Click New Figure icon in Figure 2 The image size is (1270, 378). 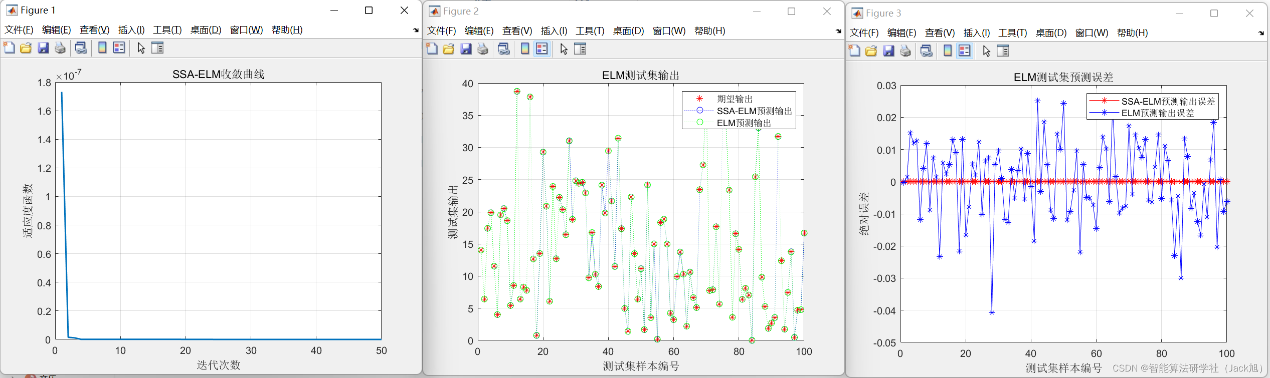click(x=432, y=49)
